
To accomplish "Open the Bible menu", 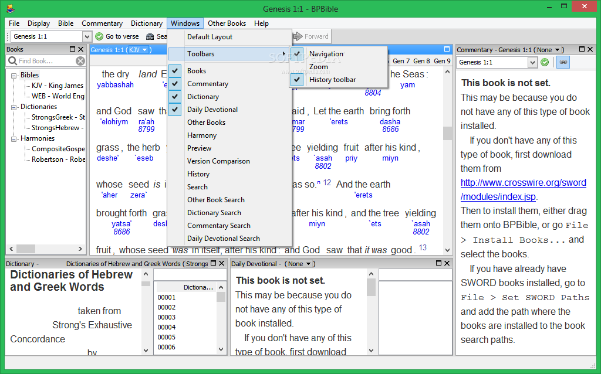I will pyautogui.click(x=66, y=23).
